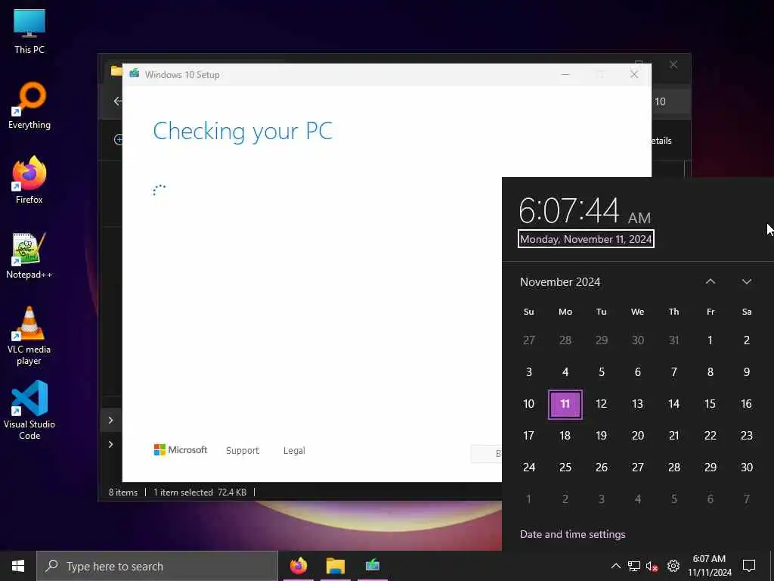Open the Support link in Setup
774x581 pixels.
click(243, 451)
